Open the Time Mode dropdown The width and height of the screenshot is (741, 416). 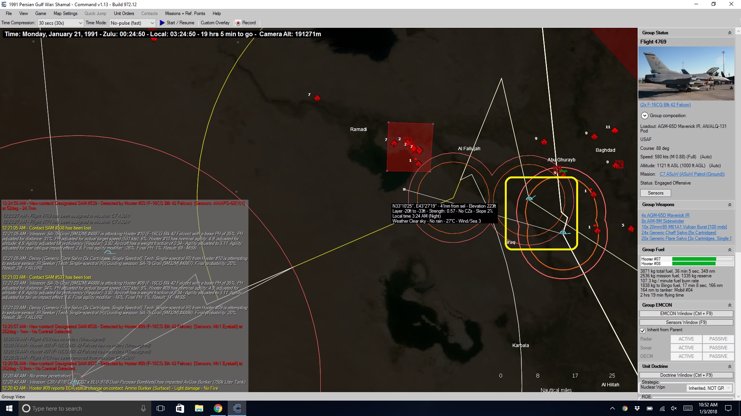tap(132, 23)
